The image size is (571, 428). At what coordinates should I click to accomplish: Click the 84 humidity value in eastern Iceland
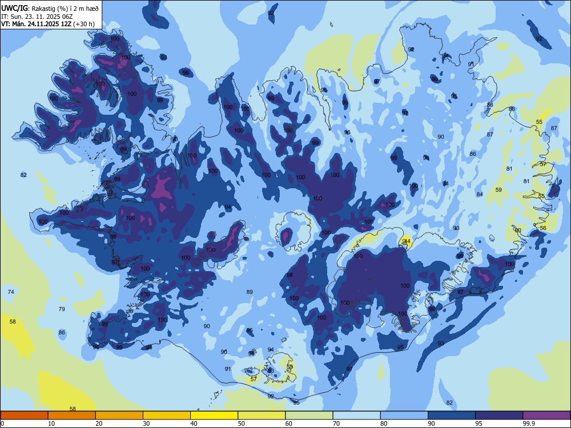coord(480,195)
